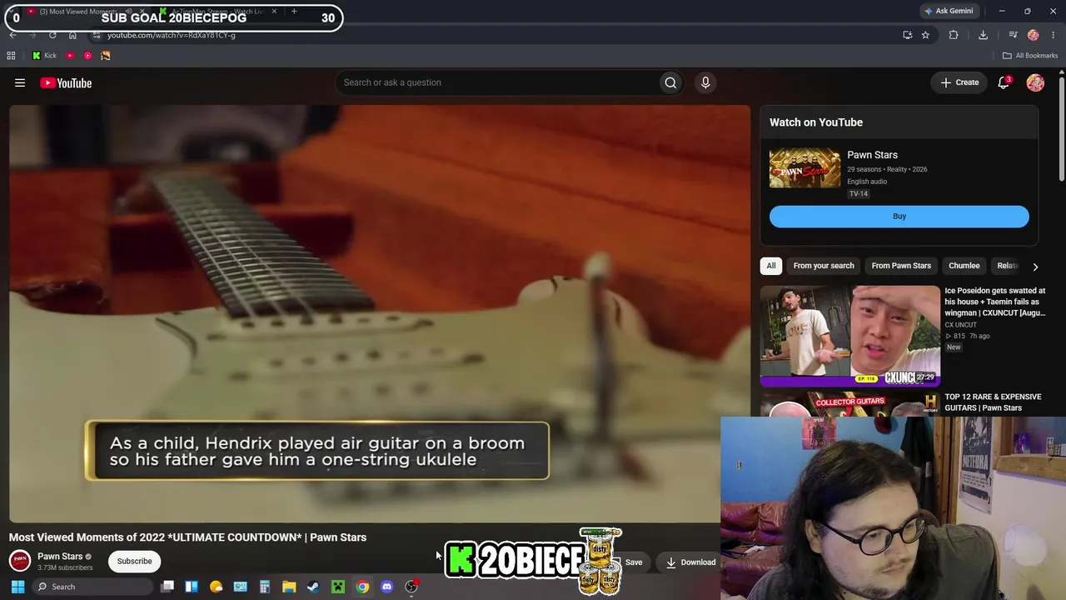Open the Windows Start menu
The height and width of the screenshot is (600, 1066).
click(x=17, y=587)
